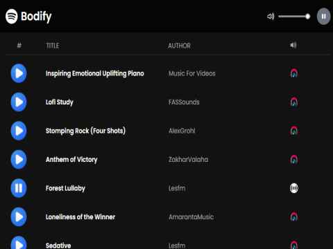This screenshot has height=249, width=333.
Task: Adjust the volume slider handle
Action: click(x=307, y=17)
